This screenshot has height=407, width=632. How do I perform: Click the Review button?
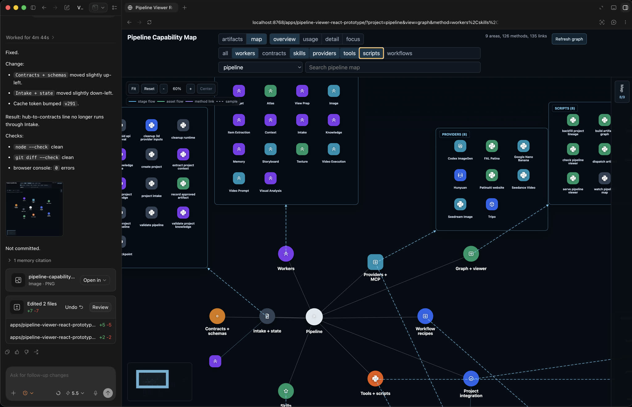(100, 307)
